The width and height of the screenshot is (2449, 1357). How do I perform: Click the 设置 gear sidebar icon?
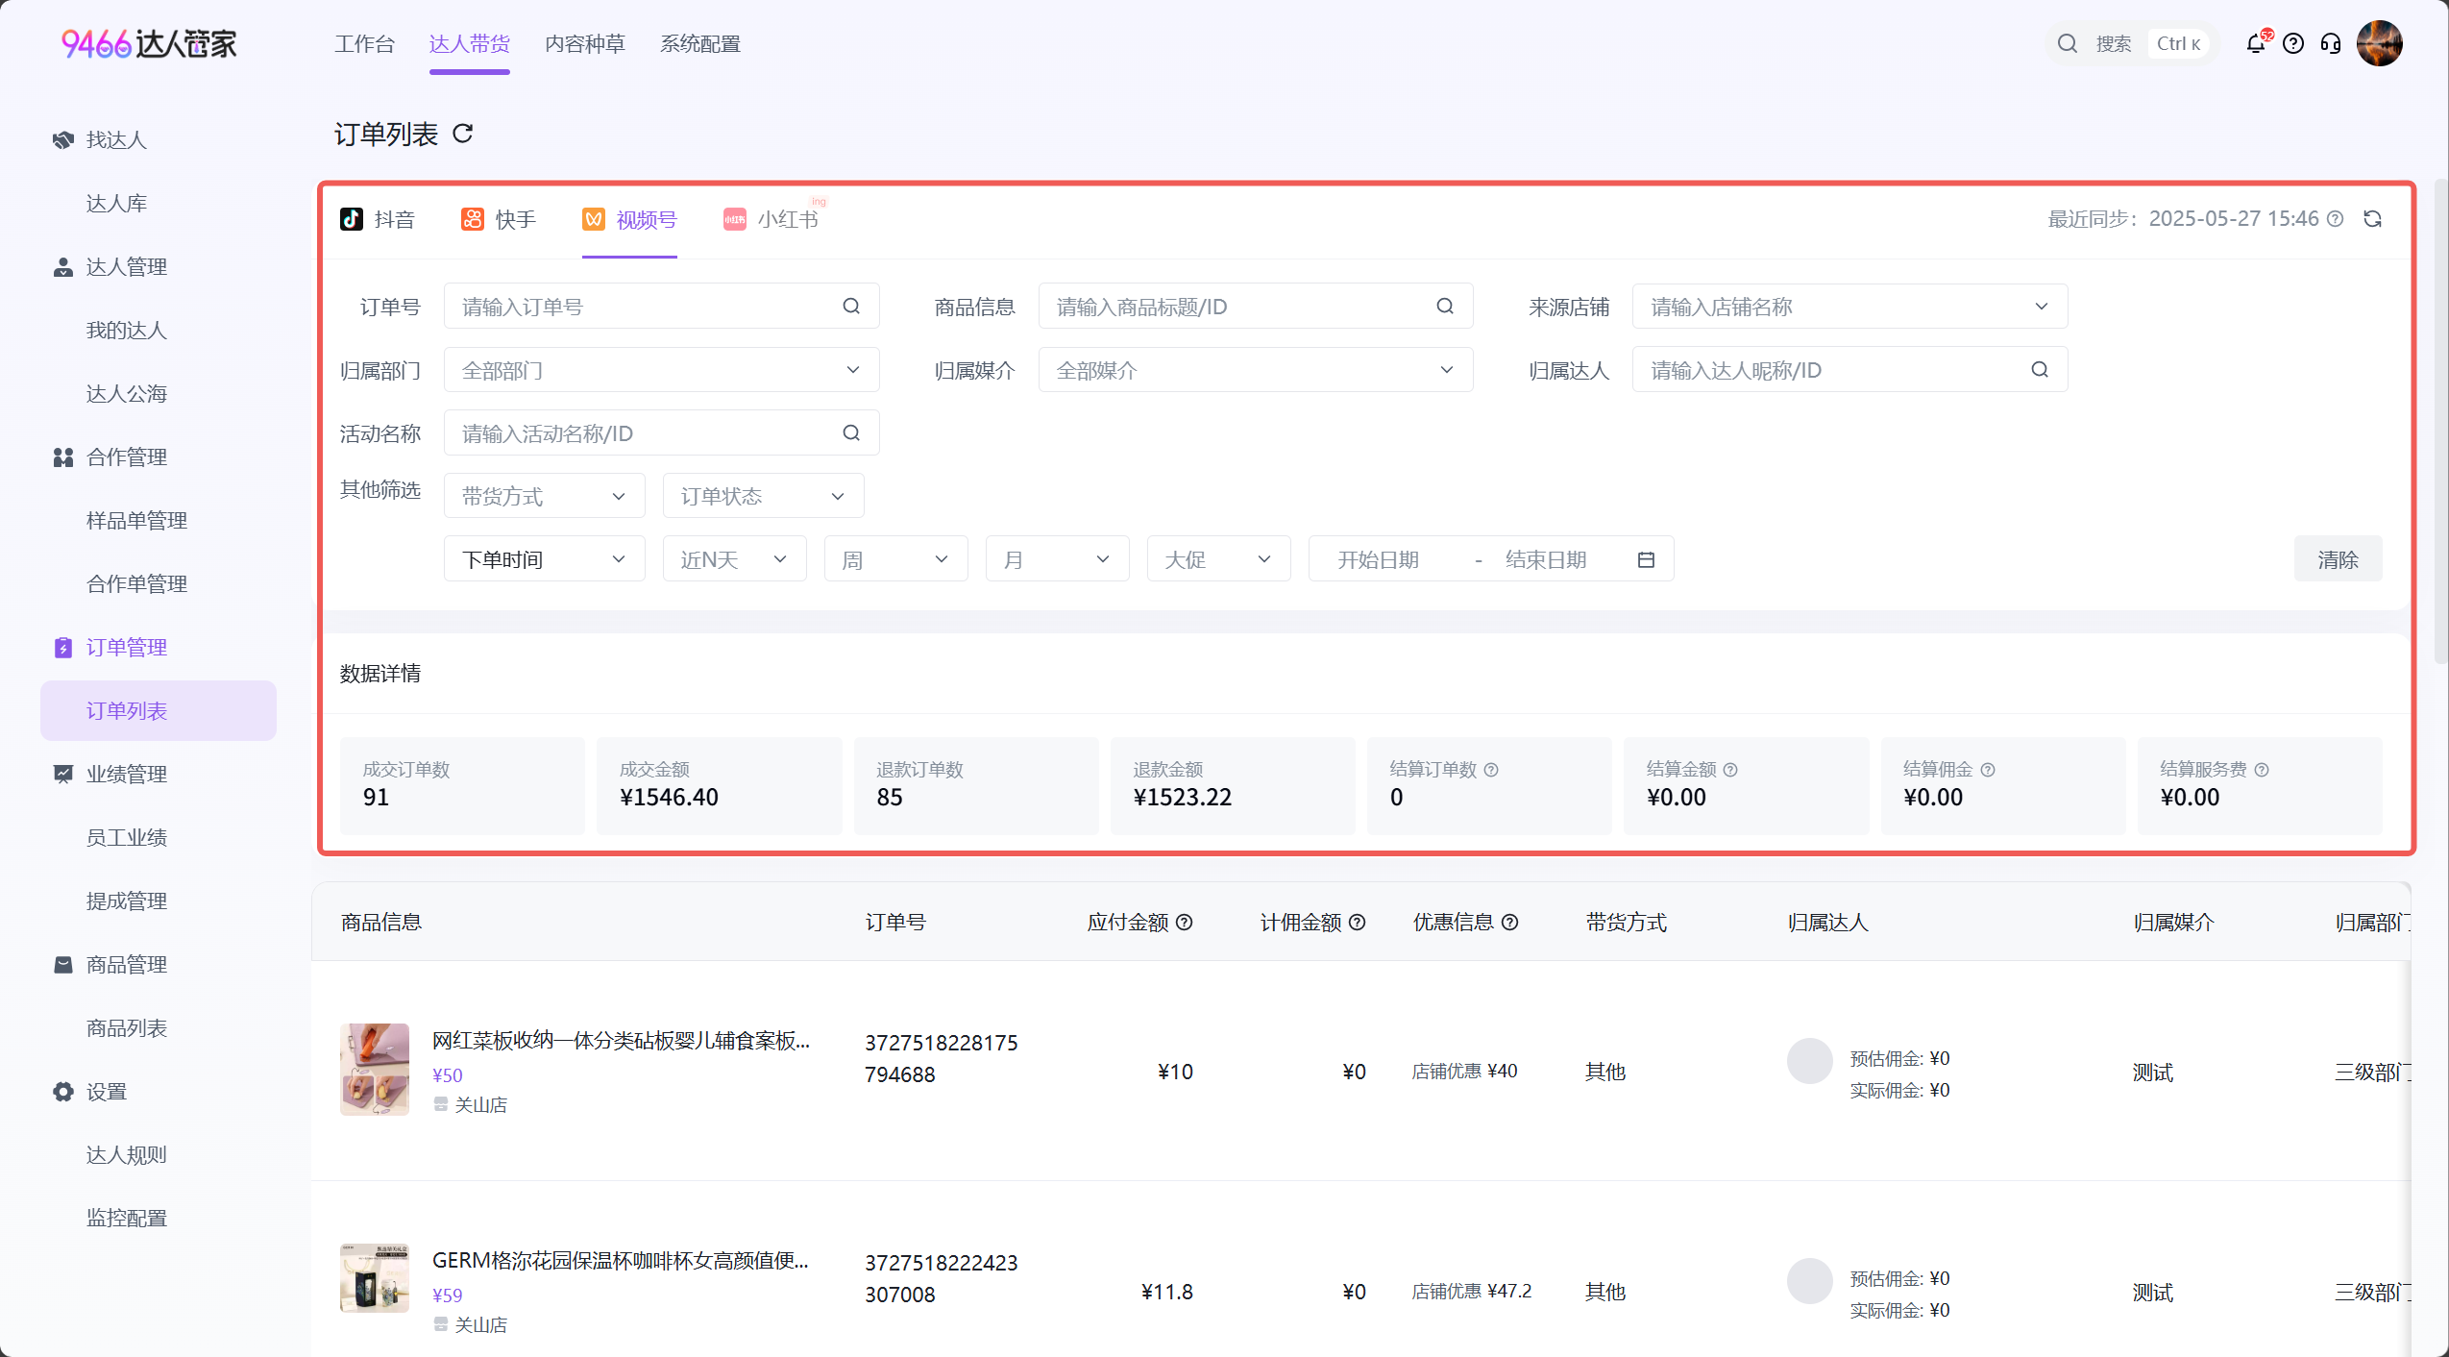tap(63, 1092)
